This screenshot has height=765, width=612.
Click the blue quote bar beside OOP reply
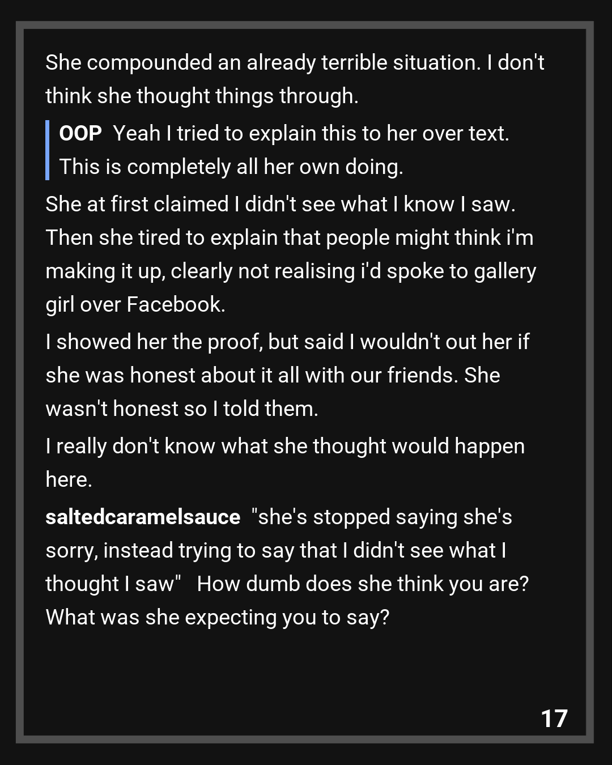coord(48,150)
